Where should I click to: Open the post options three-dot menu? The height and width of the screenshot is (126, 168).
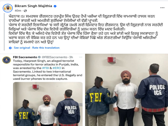162,8
